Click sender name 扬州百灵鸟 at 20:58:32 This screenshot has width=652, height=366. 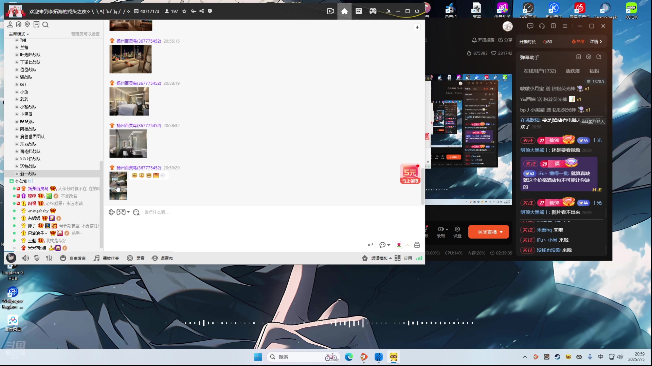(x=139, y=125)
